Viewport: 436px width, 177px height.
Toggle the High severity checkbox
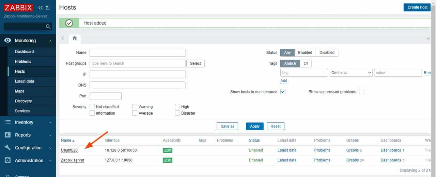pos(177,107)
